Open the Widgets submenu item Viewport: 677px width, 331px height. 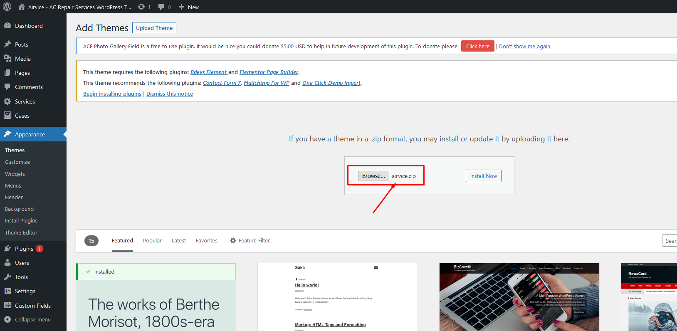click(15, 174)
